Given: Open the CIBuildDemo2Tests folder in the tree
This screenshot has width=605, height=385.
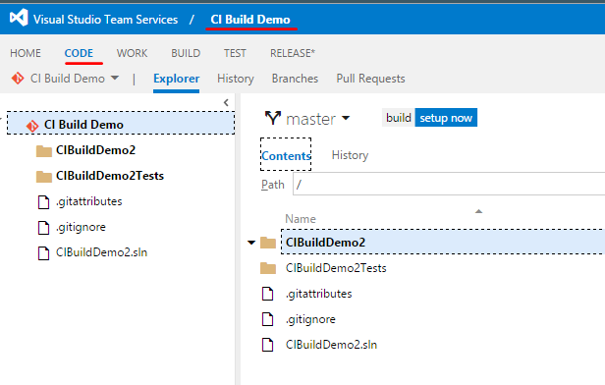Looking at the screenshot, I should tap(110, 176).
